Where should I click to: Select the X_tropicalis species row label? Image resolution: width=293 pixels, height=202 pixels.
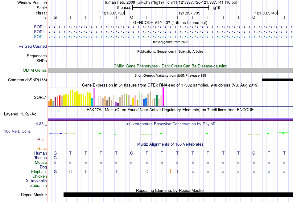36,181
